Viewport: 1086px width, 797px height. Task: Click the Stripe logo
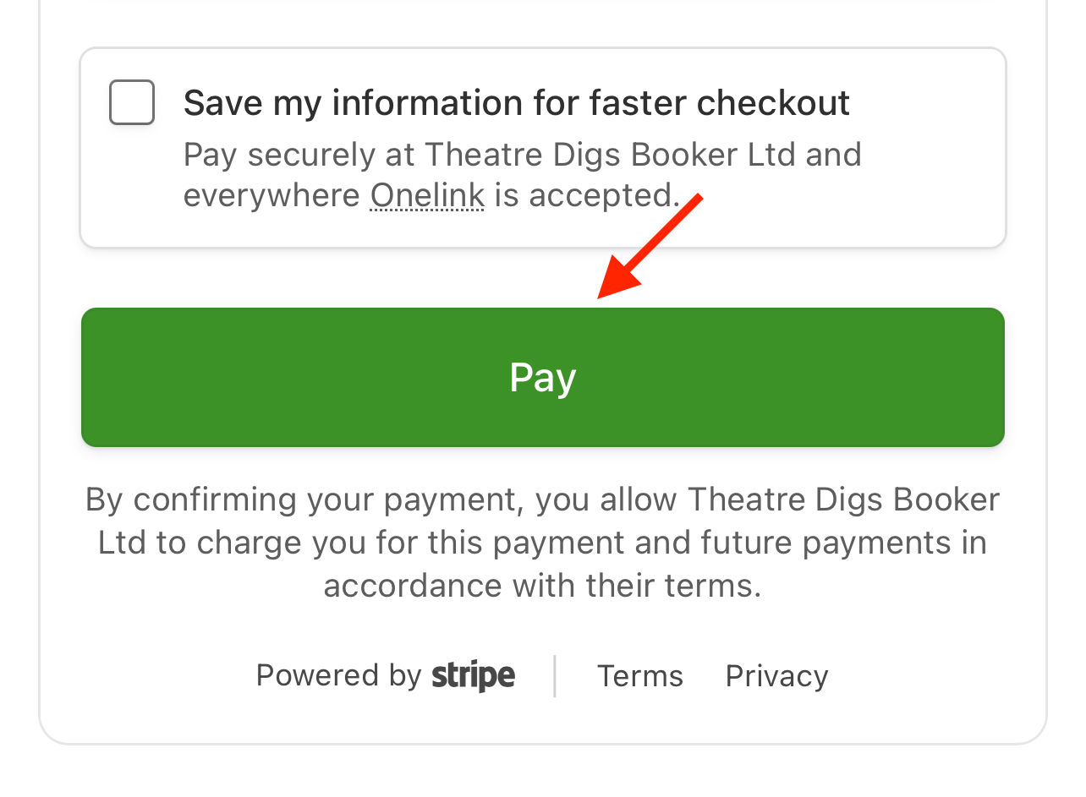point(474,675)
